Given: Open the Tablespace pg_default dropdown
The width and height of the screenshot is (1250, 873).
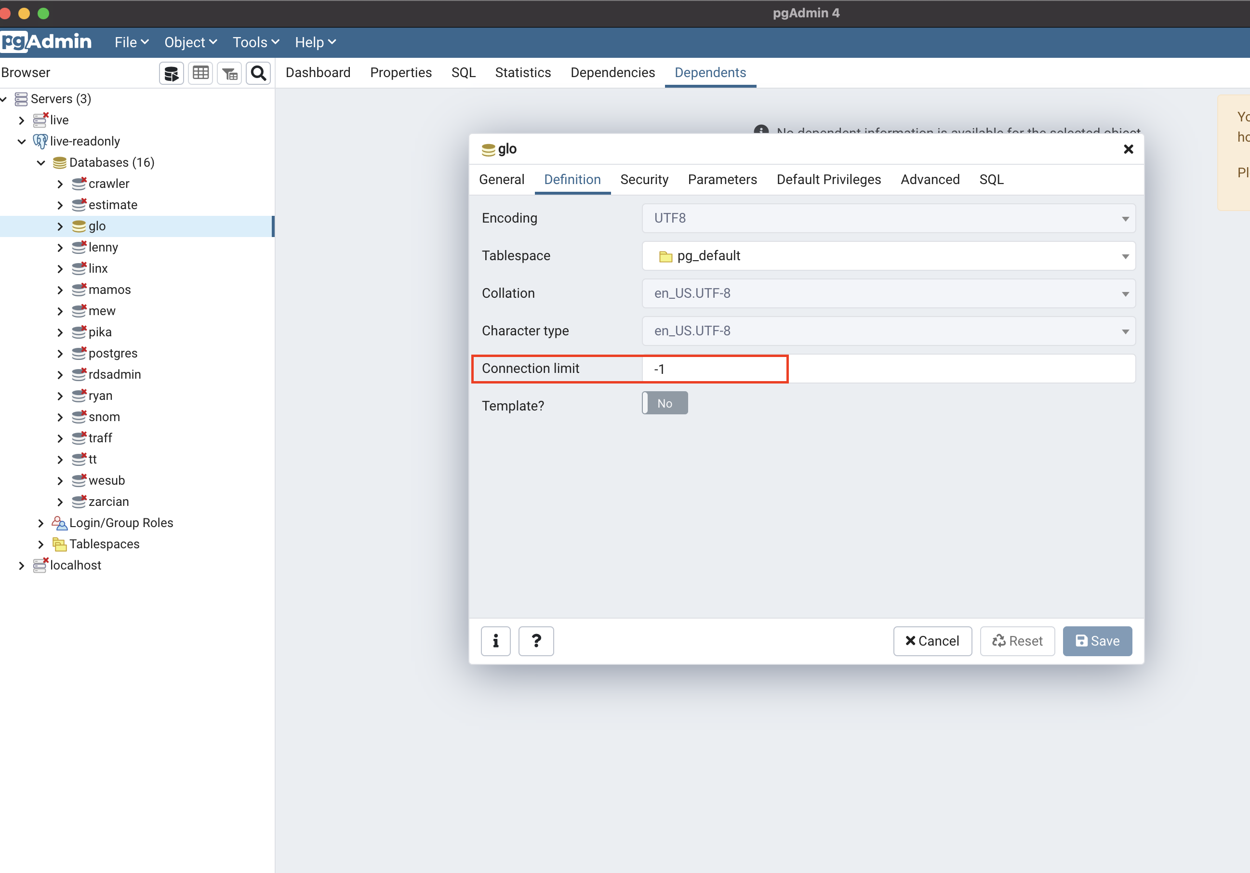Looking at the screenshot, I should [x=888, y=256].
